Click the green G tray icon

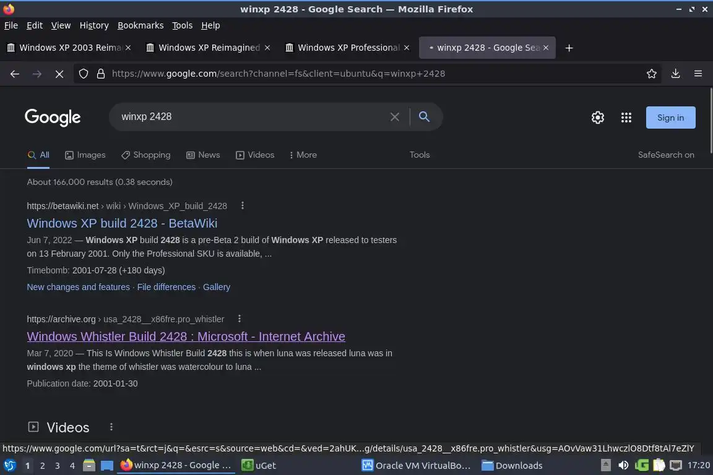click(x=642, y=466)
